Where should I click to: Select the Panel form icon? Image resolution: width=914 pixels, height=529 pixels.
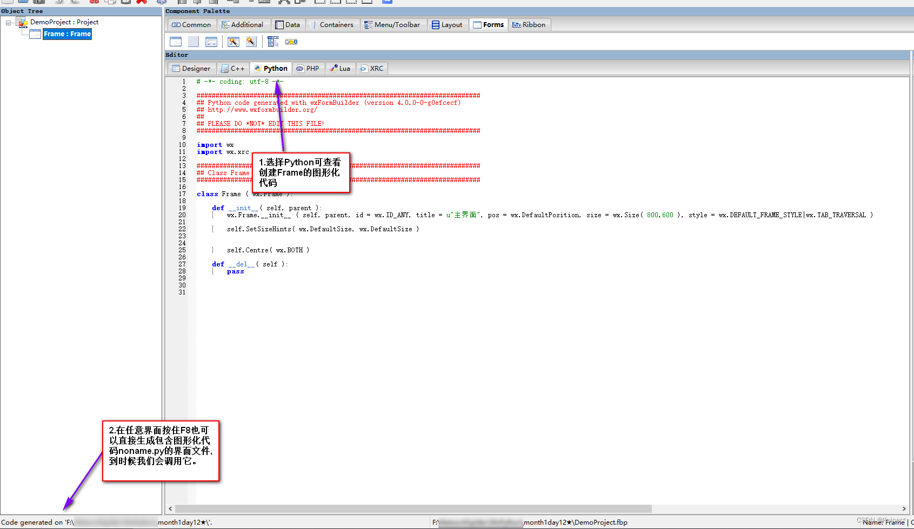click(193, 42)
